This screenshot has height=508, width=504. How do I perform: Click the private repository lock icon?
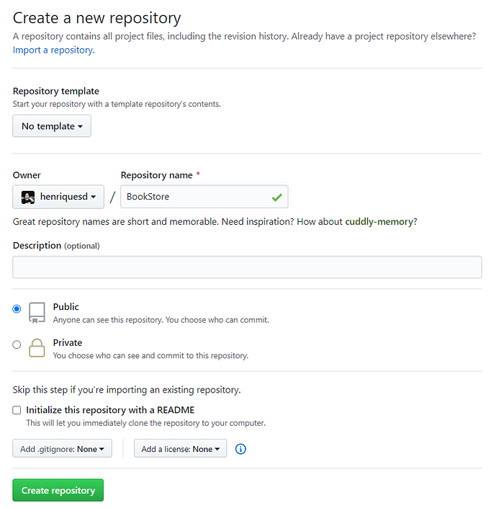[x=37, y=348]
